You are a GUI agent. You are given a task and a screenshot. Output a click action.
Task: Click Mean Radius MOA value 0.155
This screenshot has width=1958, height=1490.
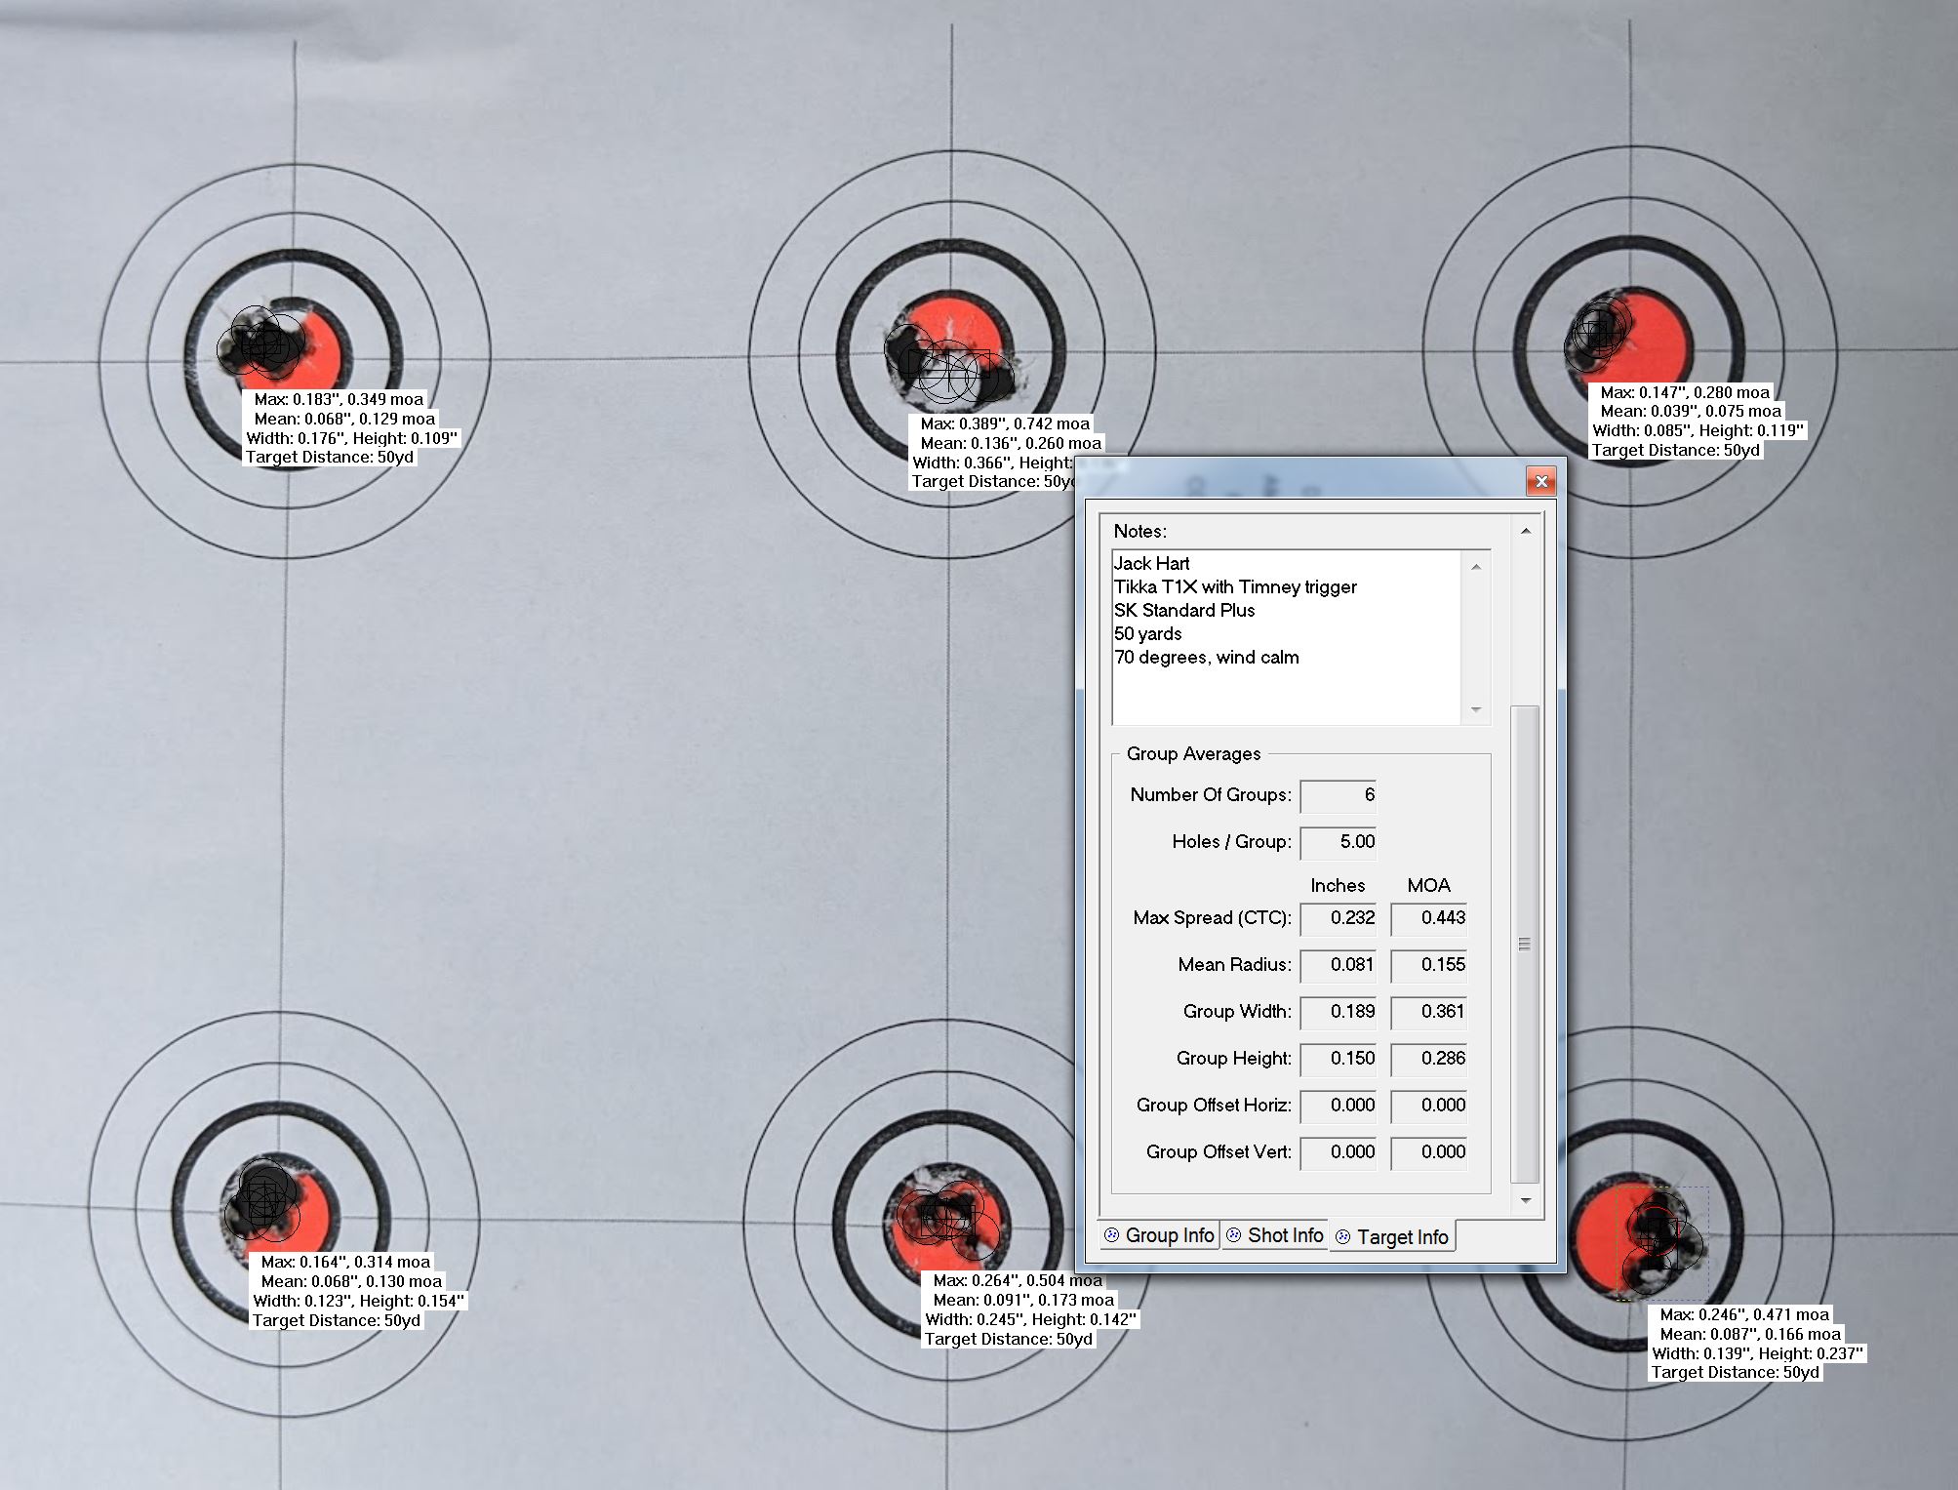click(1429, 965)
